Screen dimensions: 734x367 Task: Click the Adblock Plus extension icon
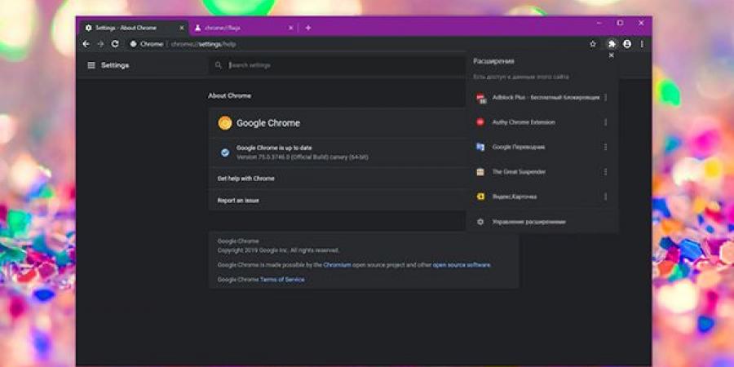480,98
